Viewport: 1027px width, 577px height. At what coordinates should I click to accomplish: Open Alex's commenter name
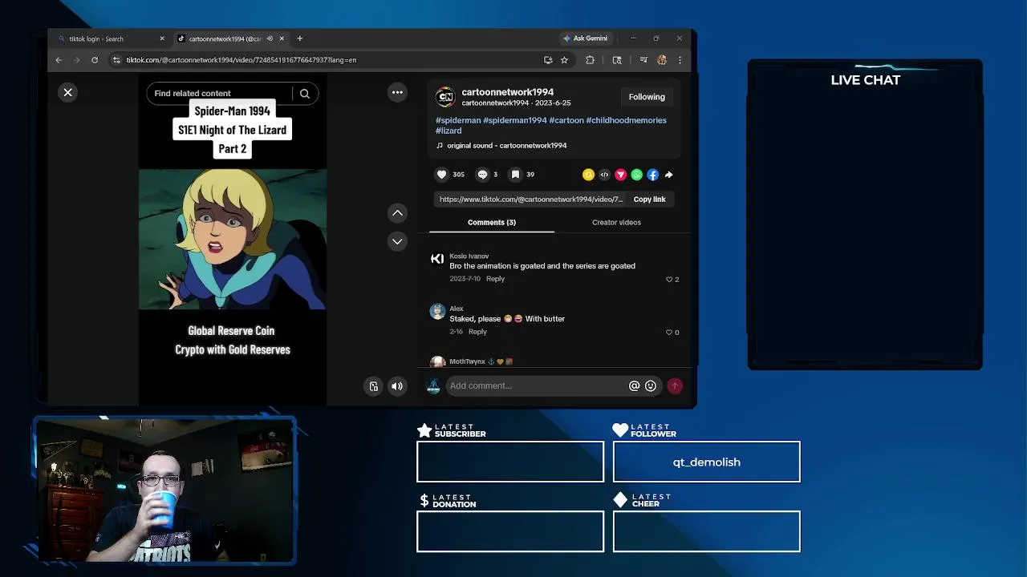click(457, 309)
